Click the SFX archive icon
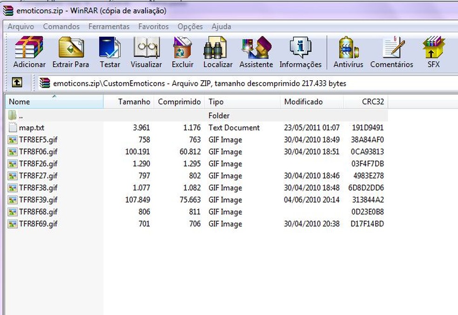Image resolution: width=458 pixels, height=315 pixels. pos(433,48)
